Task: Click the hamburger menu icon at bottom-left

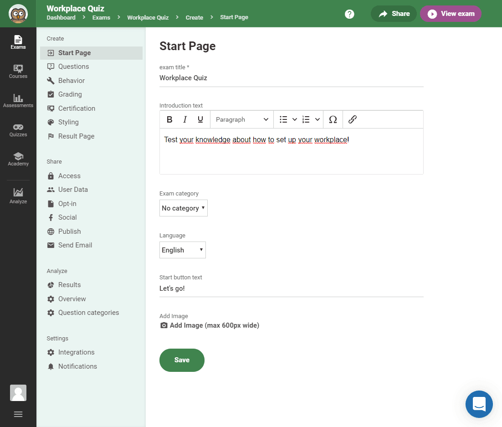Action: 18,414
